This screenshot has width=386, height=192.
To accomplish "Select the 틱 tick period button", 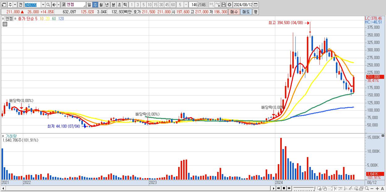I will click(125, 5).
